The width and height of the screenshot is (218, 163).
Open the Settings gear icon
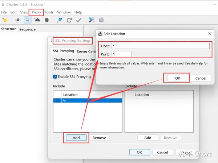click(x=101, y=20)
